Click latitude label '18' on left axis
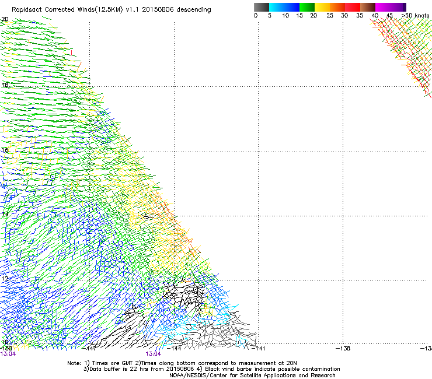 (5, 85)
